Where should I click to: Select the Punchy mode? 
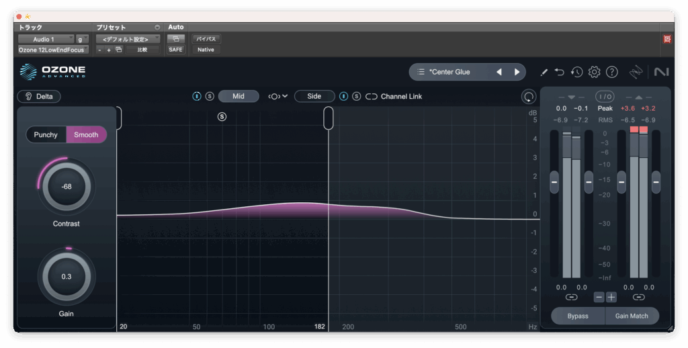(46, 134)
